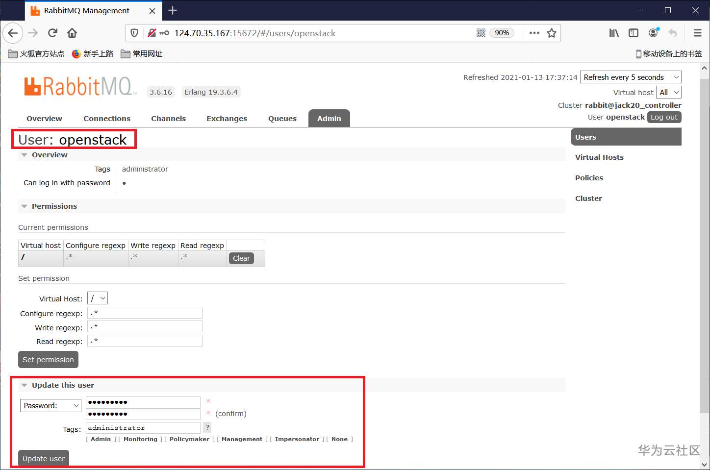Insert the Impersonator tag link

[297, 439]
